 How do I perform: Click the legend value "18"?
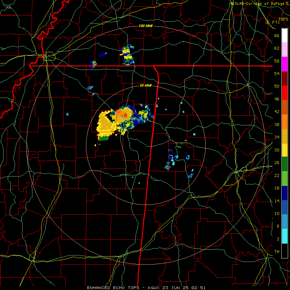click(277, 188)
